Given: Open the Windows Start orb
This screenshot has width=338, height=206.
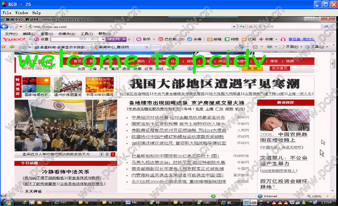Looking at the screenshot, I should coord(8,202).
